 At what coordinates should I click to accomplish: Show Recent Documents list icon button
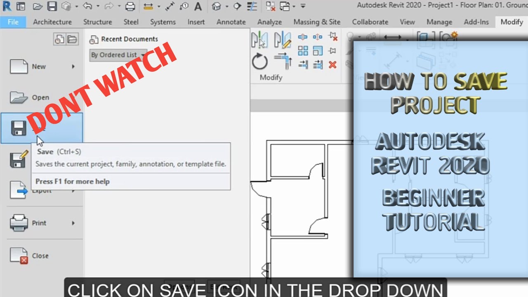click(59, 39)
